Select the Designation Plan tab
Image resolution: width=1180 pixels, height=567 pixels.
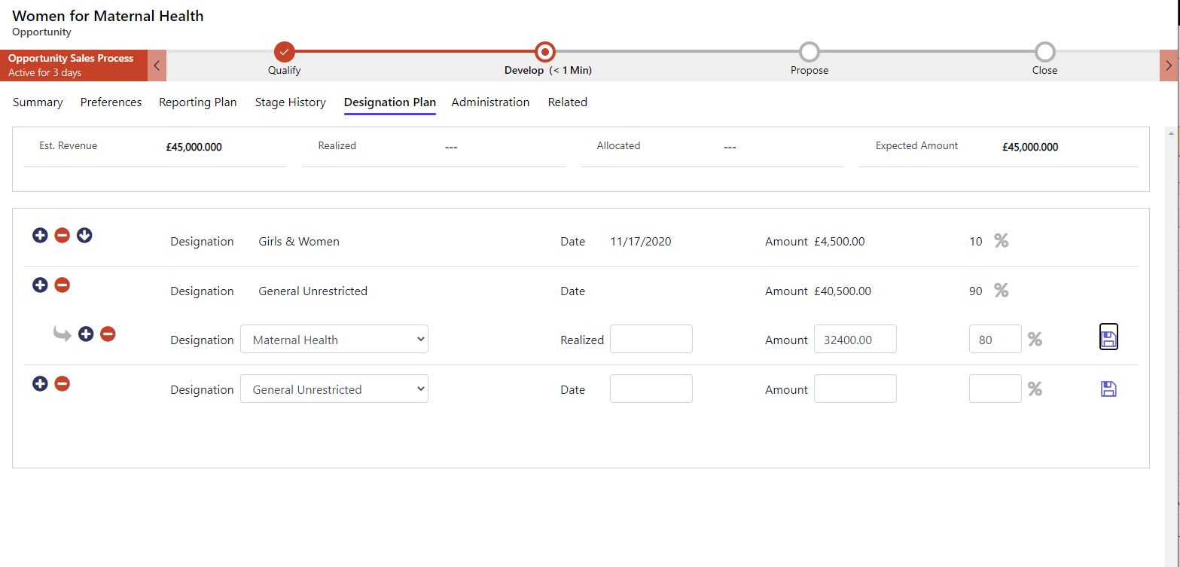coord(390,102)
